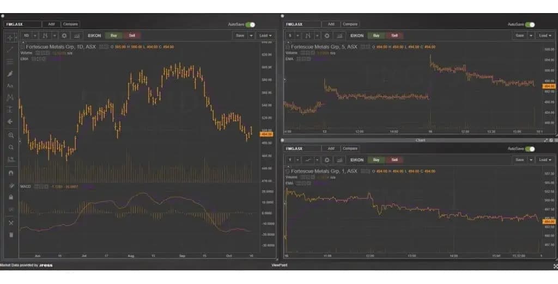Viewport: 558px width, 284px height.
Task: Click Save button in 1-minute chart toolbar
Action: click(520, 160)
